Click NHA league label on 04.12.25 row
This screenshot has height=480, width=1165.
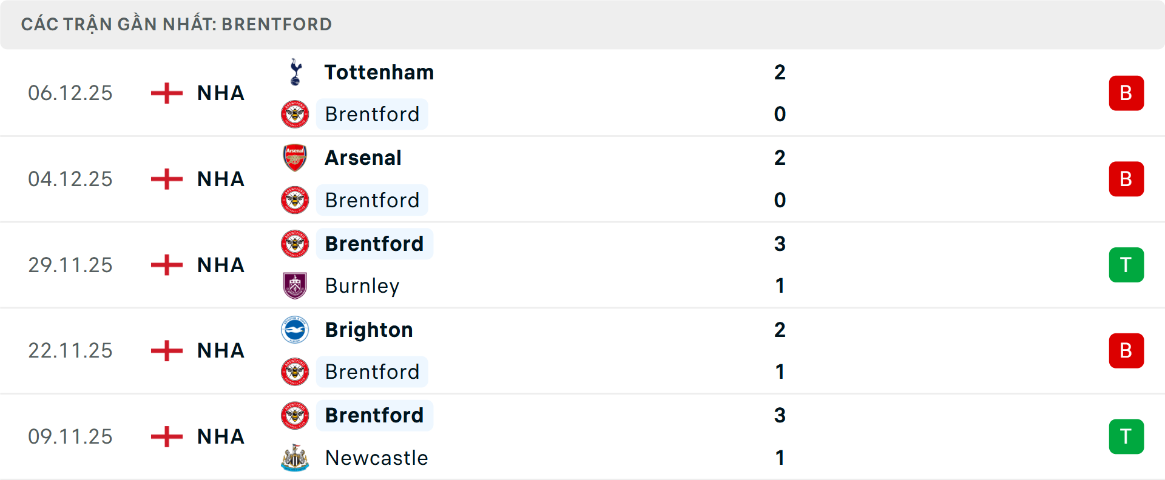(x=221, y=179)
